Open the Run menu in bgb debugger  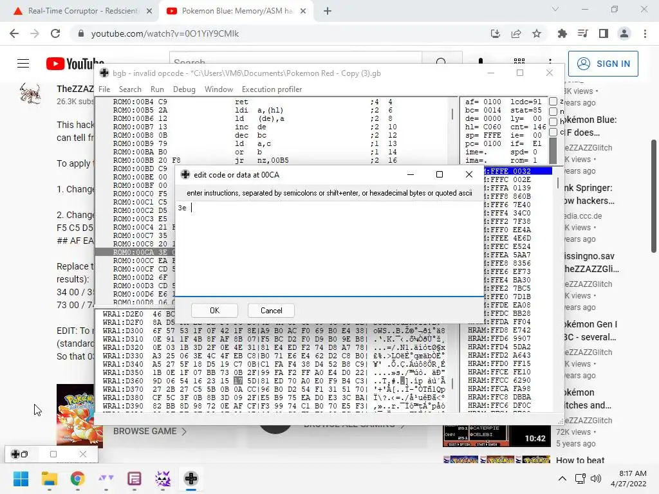click(157, 89)
